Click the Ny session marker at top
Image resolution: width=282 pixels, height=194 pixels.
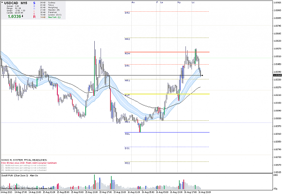click(x=179, y=2)
